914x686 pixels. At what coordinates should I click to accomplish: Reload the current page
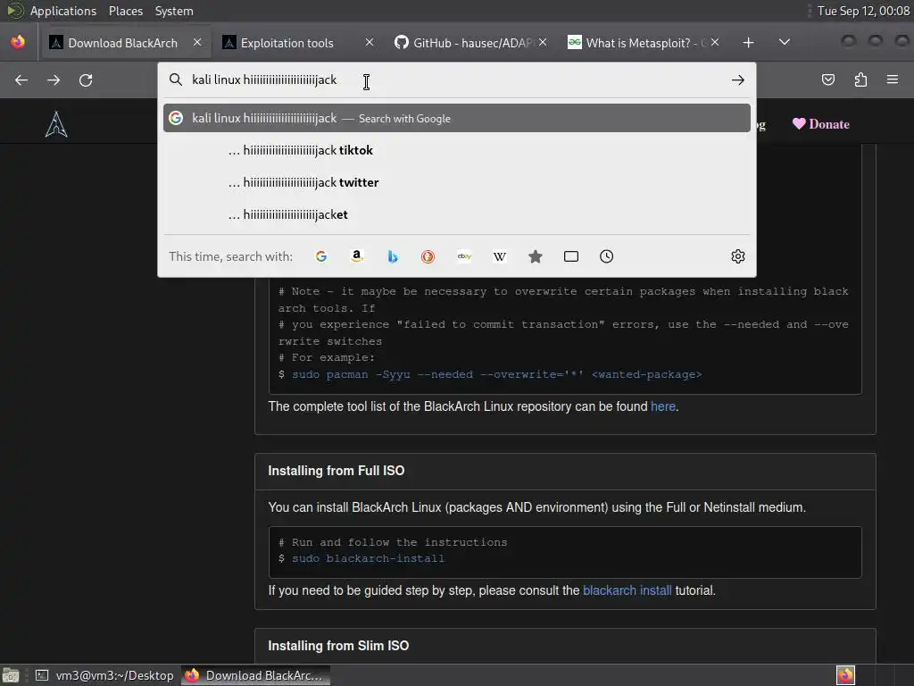pos(86,79)
